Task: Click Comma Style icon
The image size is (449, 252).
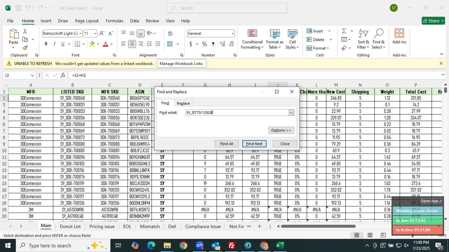Action: pos(213,44)
